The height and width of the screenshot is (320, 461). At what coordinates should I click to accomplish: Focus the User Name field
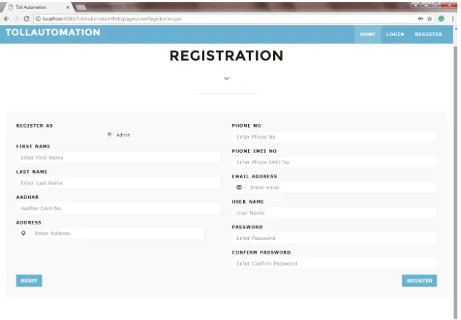pos(334,213)
